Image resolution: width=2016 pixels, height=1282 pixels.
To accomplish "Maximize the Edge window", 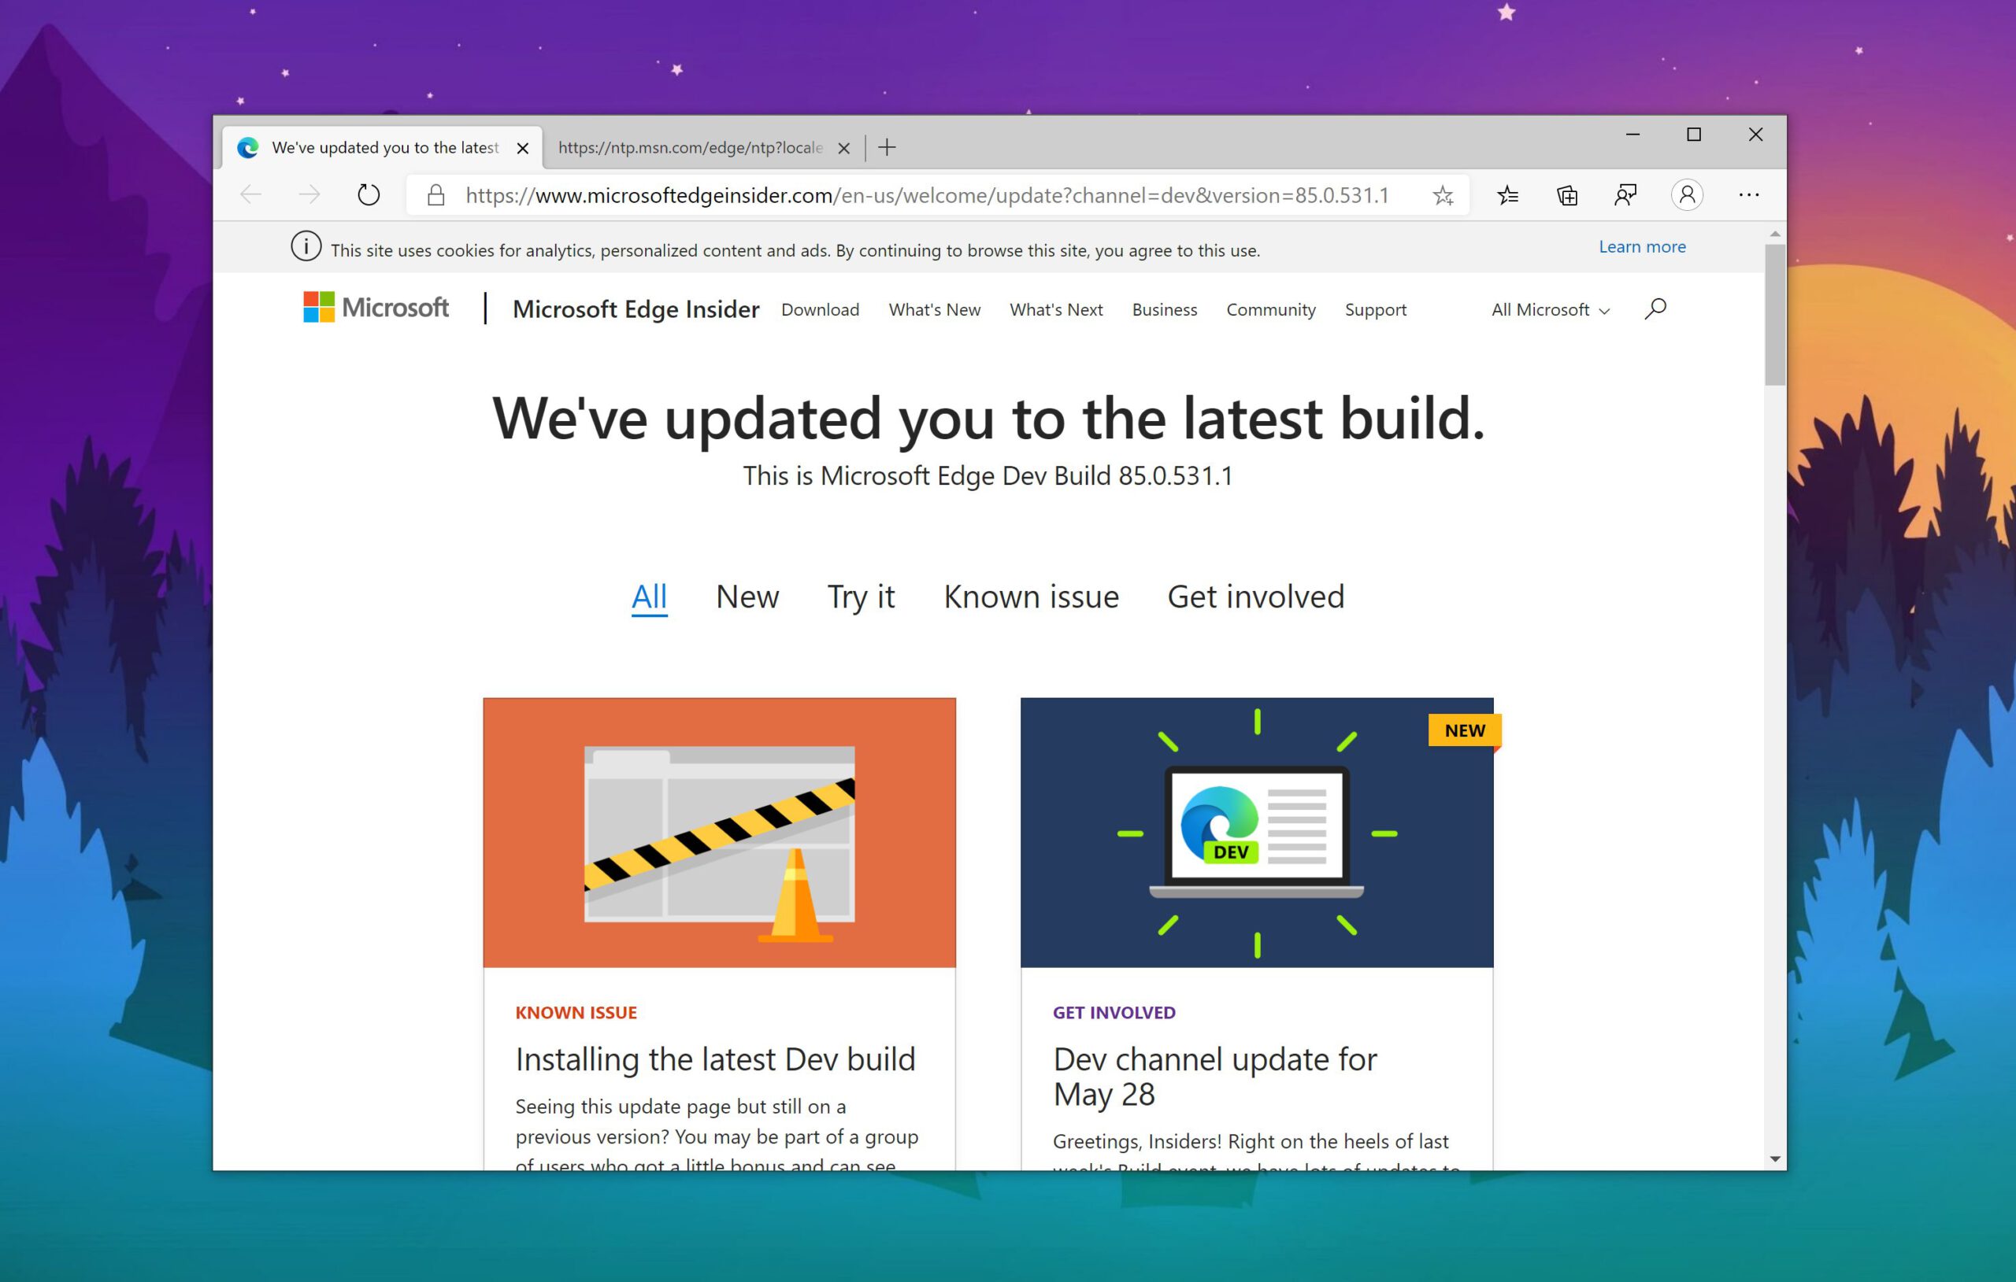I will click(x=1694, y=135).
